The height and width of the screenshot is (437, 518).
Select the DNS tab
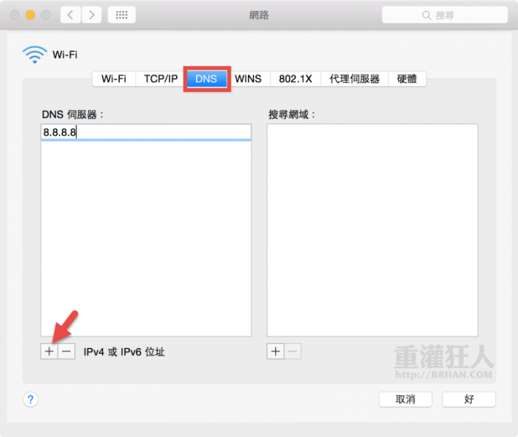point(206,79)
